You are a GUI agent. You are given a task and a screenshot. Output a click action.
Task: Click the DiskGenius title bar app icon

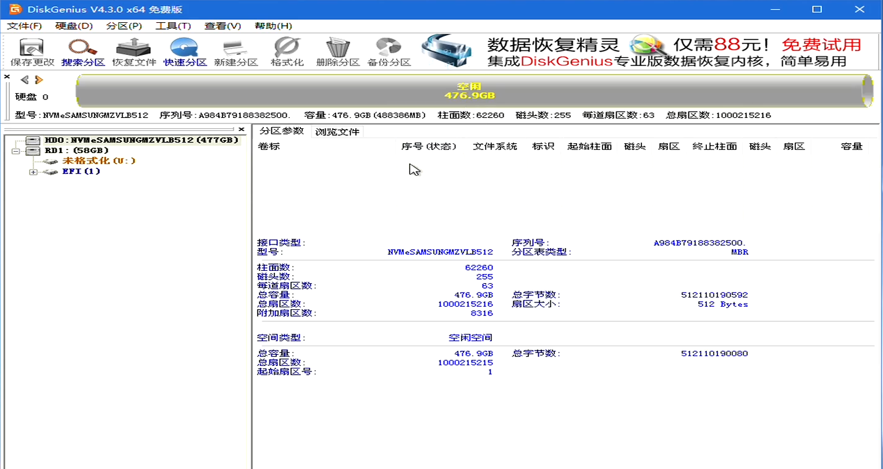click(15, 9)
